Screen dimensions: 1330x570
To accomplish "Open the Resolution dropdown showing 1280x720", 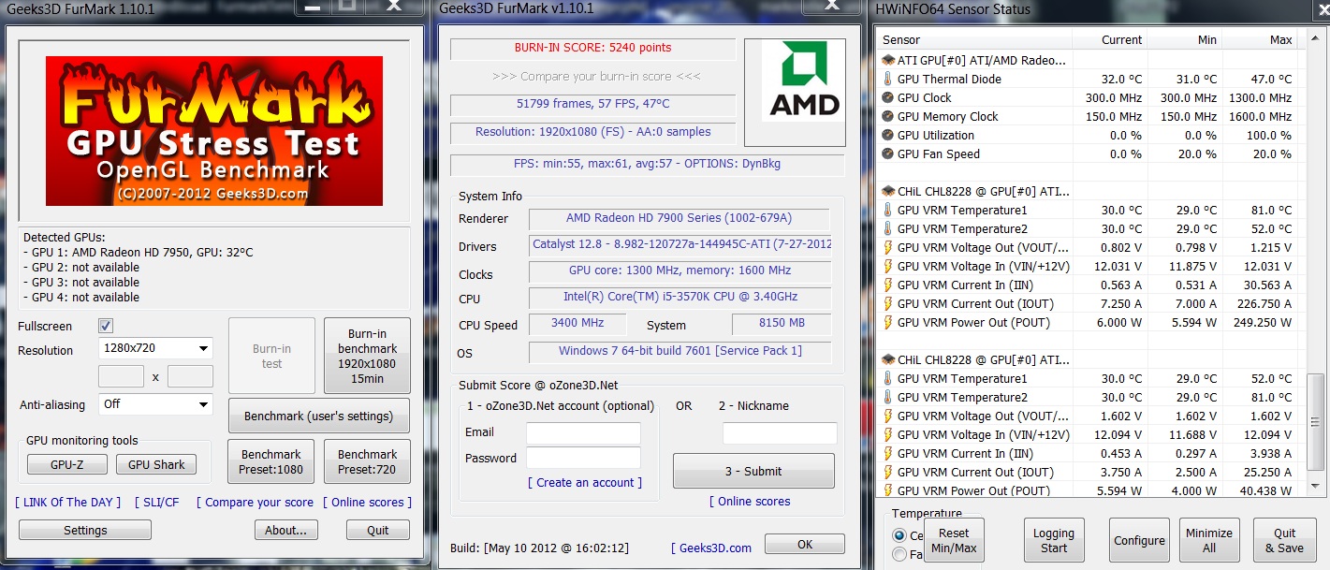I will [x=156, y=349].
